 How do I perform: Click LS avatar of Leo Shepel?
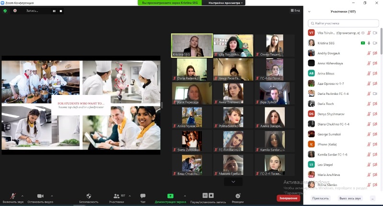(x=311, y=165)
